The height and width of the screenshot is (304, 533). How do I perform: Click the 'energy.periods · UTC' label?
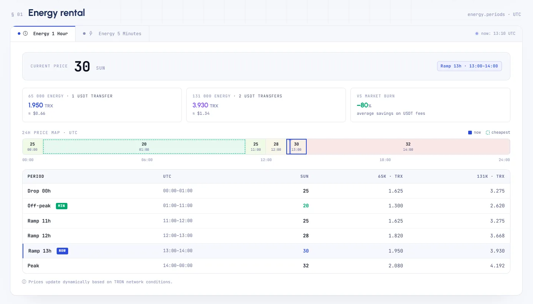(494, 14)
